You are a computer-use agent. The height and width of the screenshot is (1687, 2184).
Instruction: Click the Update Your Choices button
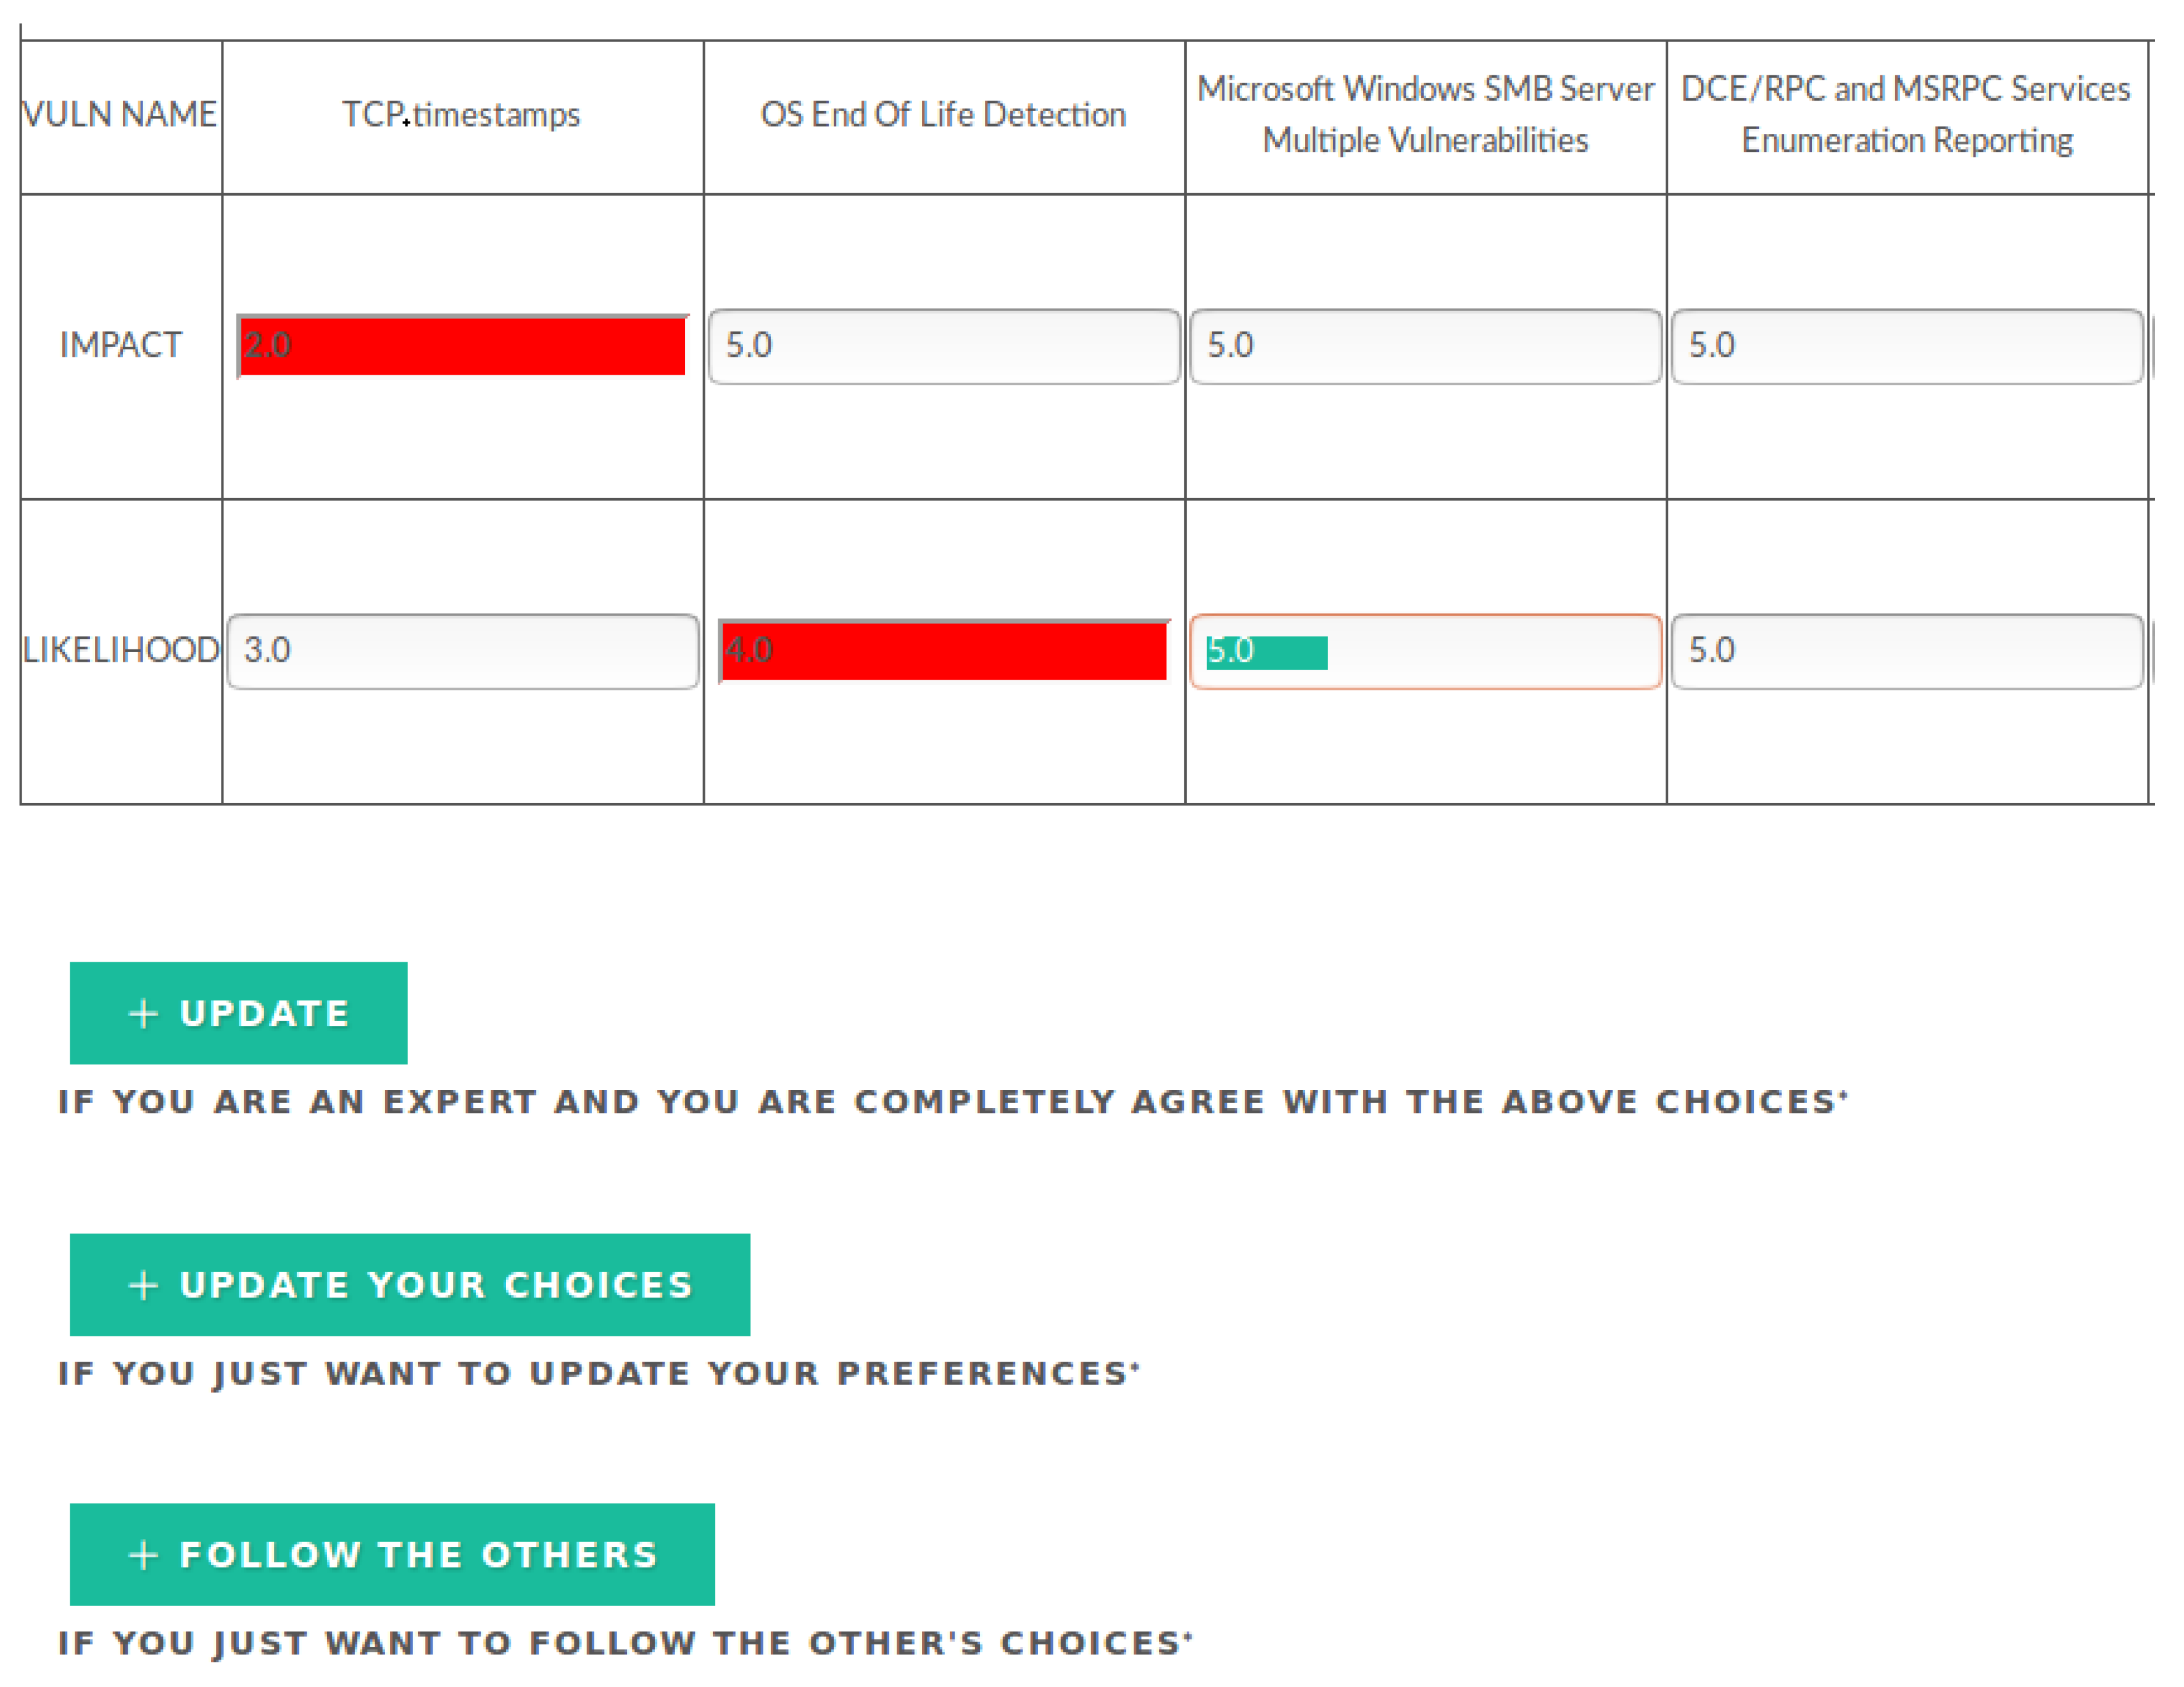pos(410,1284)
